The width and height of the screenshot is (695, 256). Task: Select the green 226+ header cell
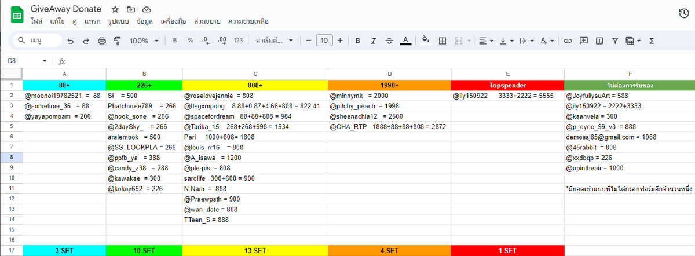pos(144,85)
